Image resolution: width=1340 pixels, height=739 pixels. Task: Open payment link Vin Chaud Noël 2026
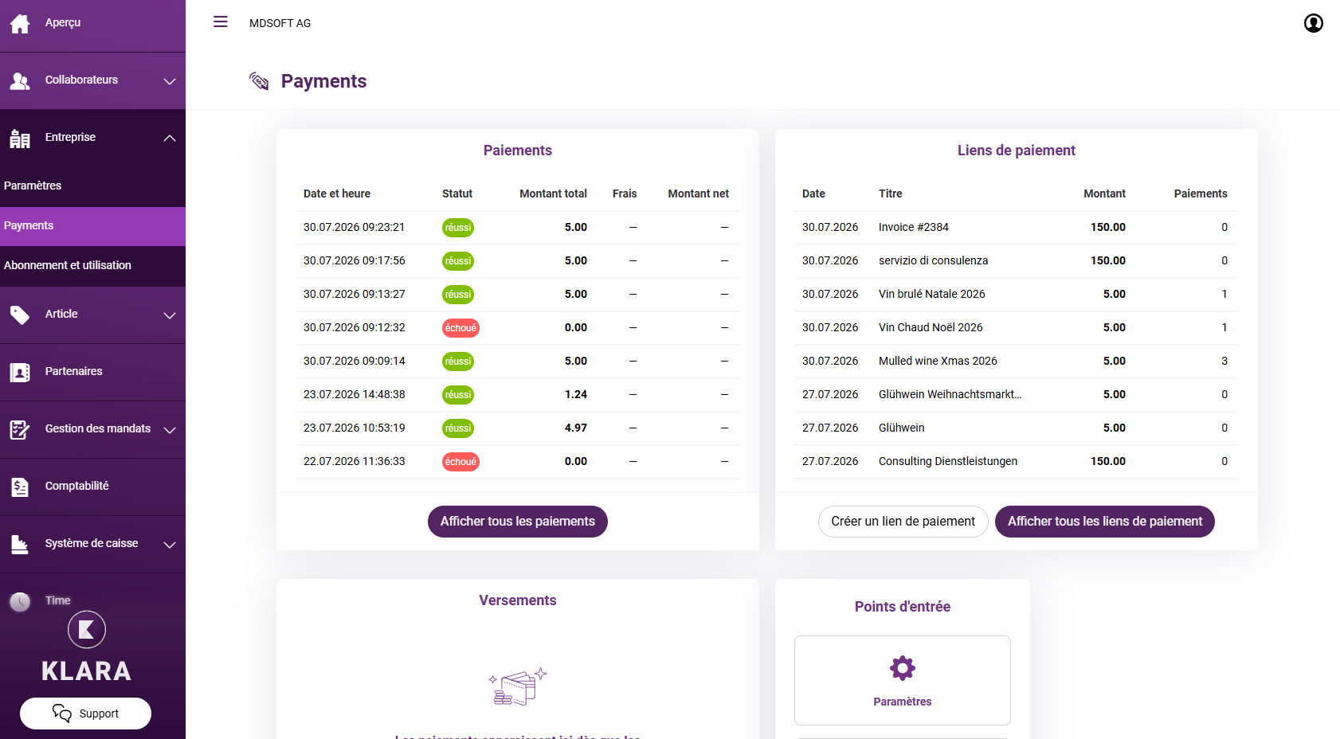point(1017,328)
